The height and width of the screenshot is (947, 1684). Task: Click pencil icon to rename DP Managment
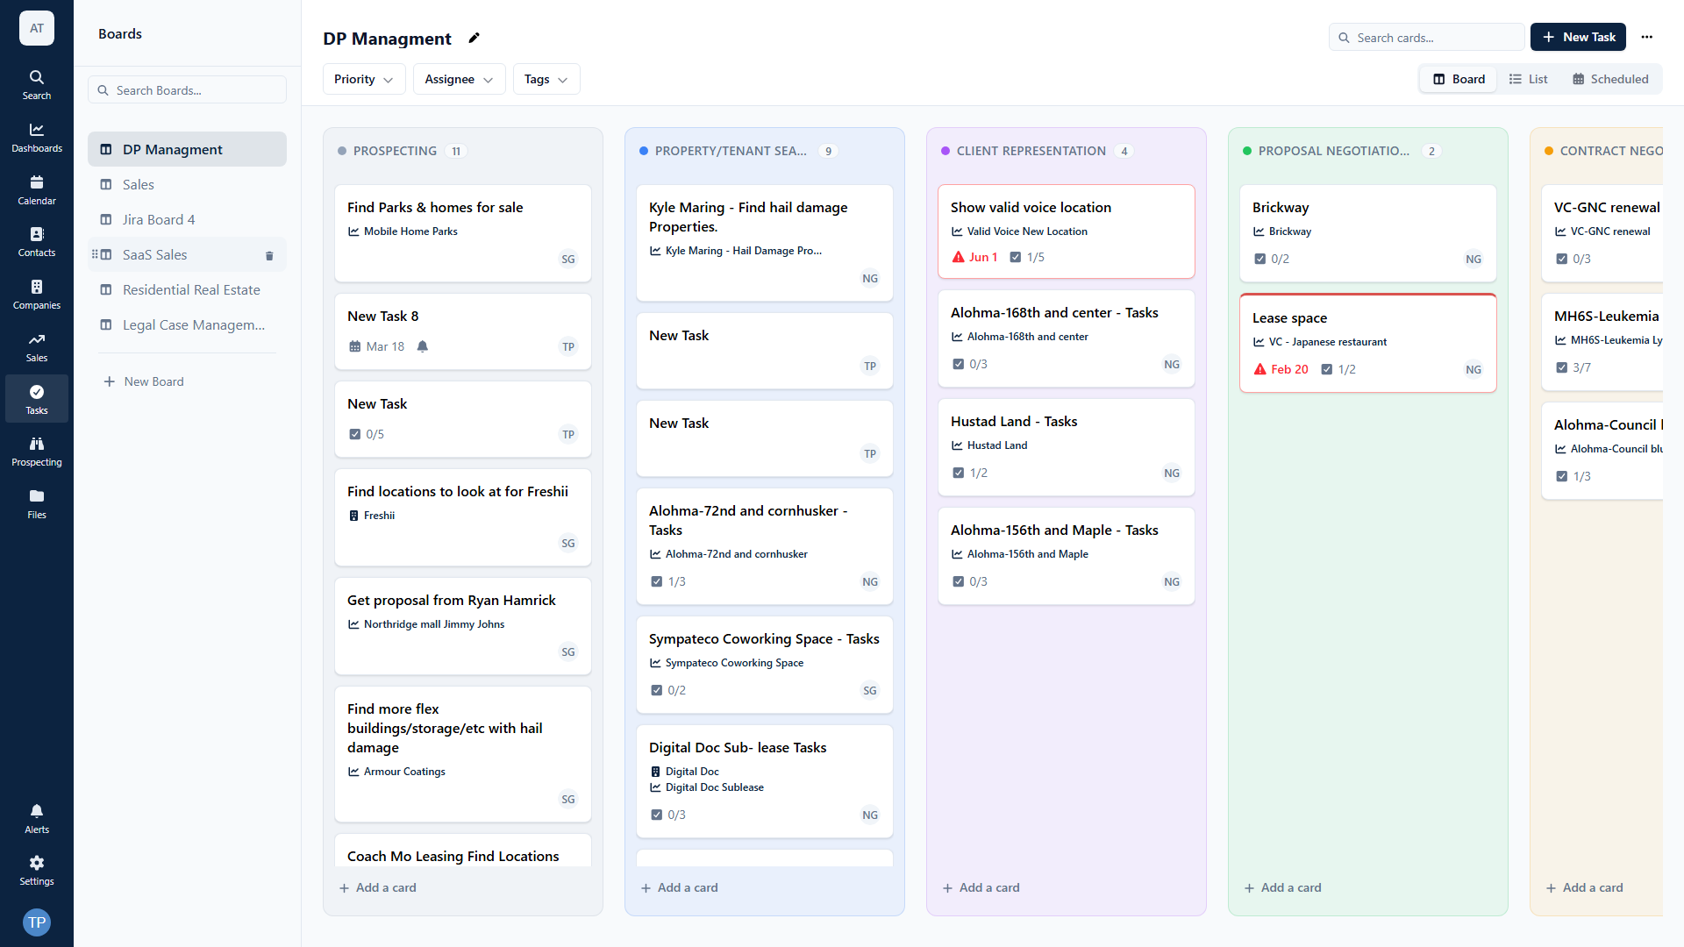pyautogui.click(x=474, y=38)
